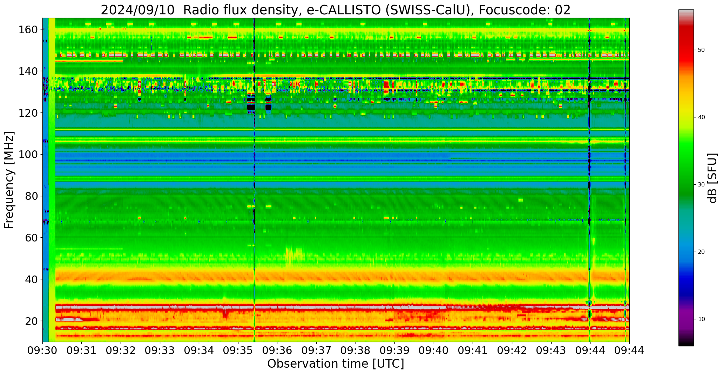
Task: Click the 09:35 time tick label
Action: coord(238,351)
